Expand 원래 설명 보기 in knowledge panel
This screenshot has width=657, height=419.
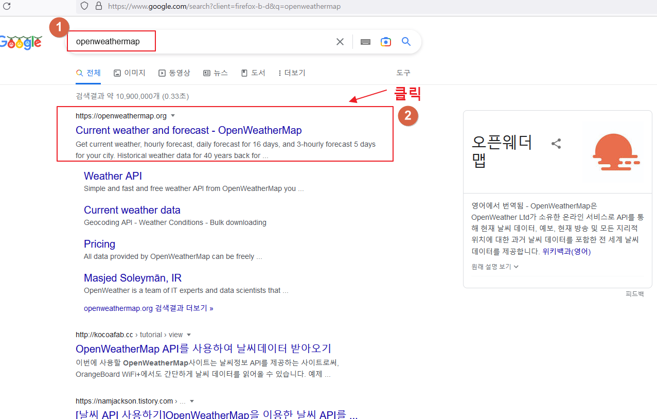tap(495, 267)
